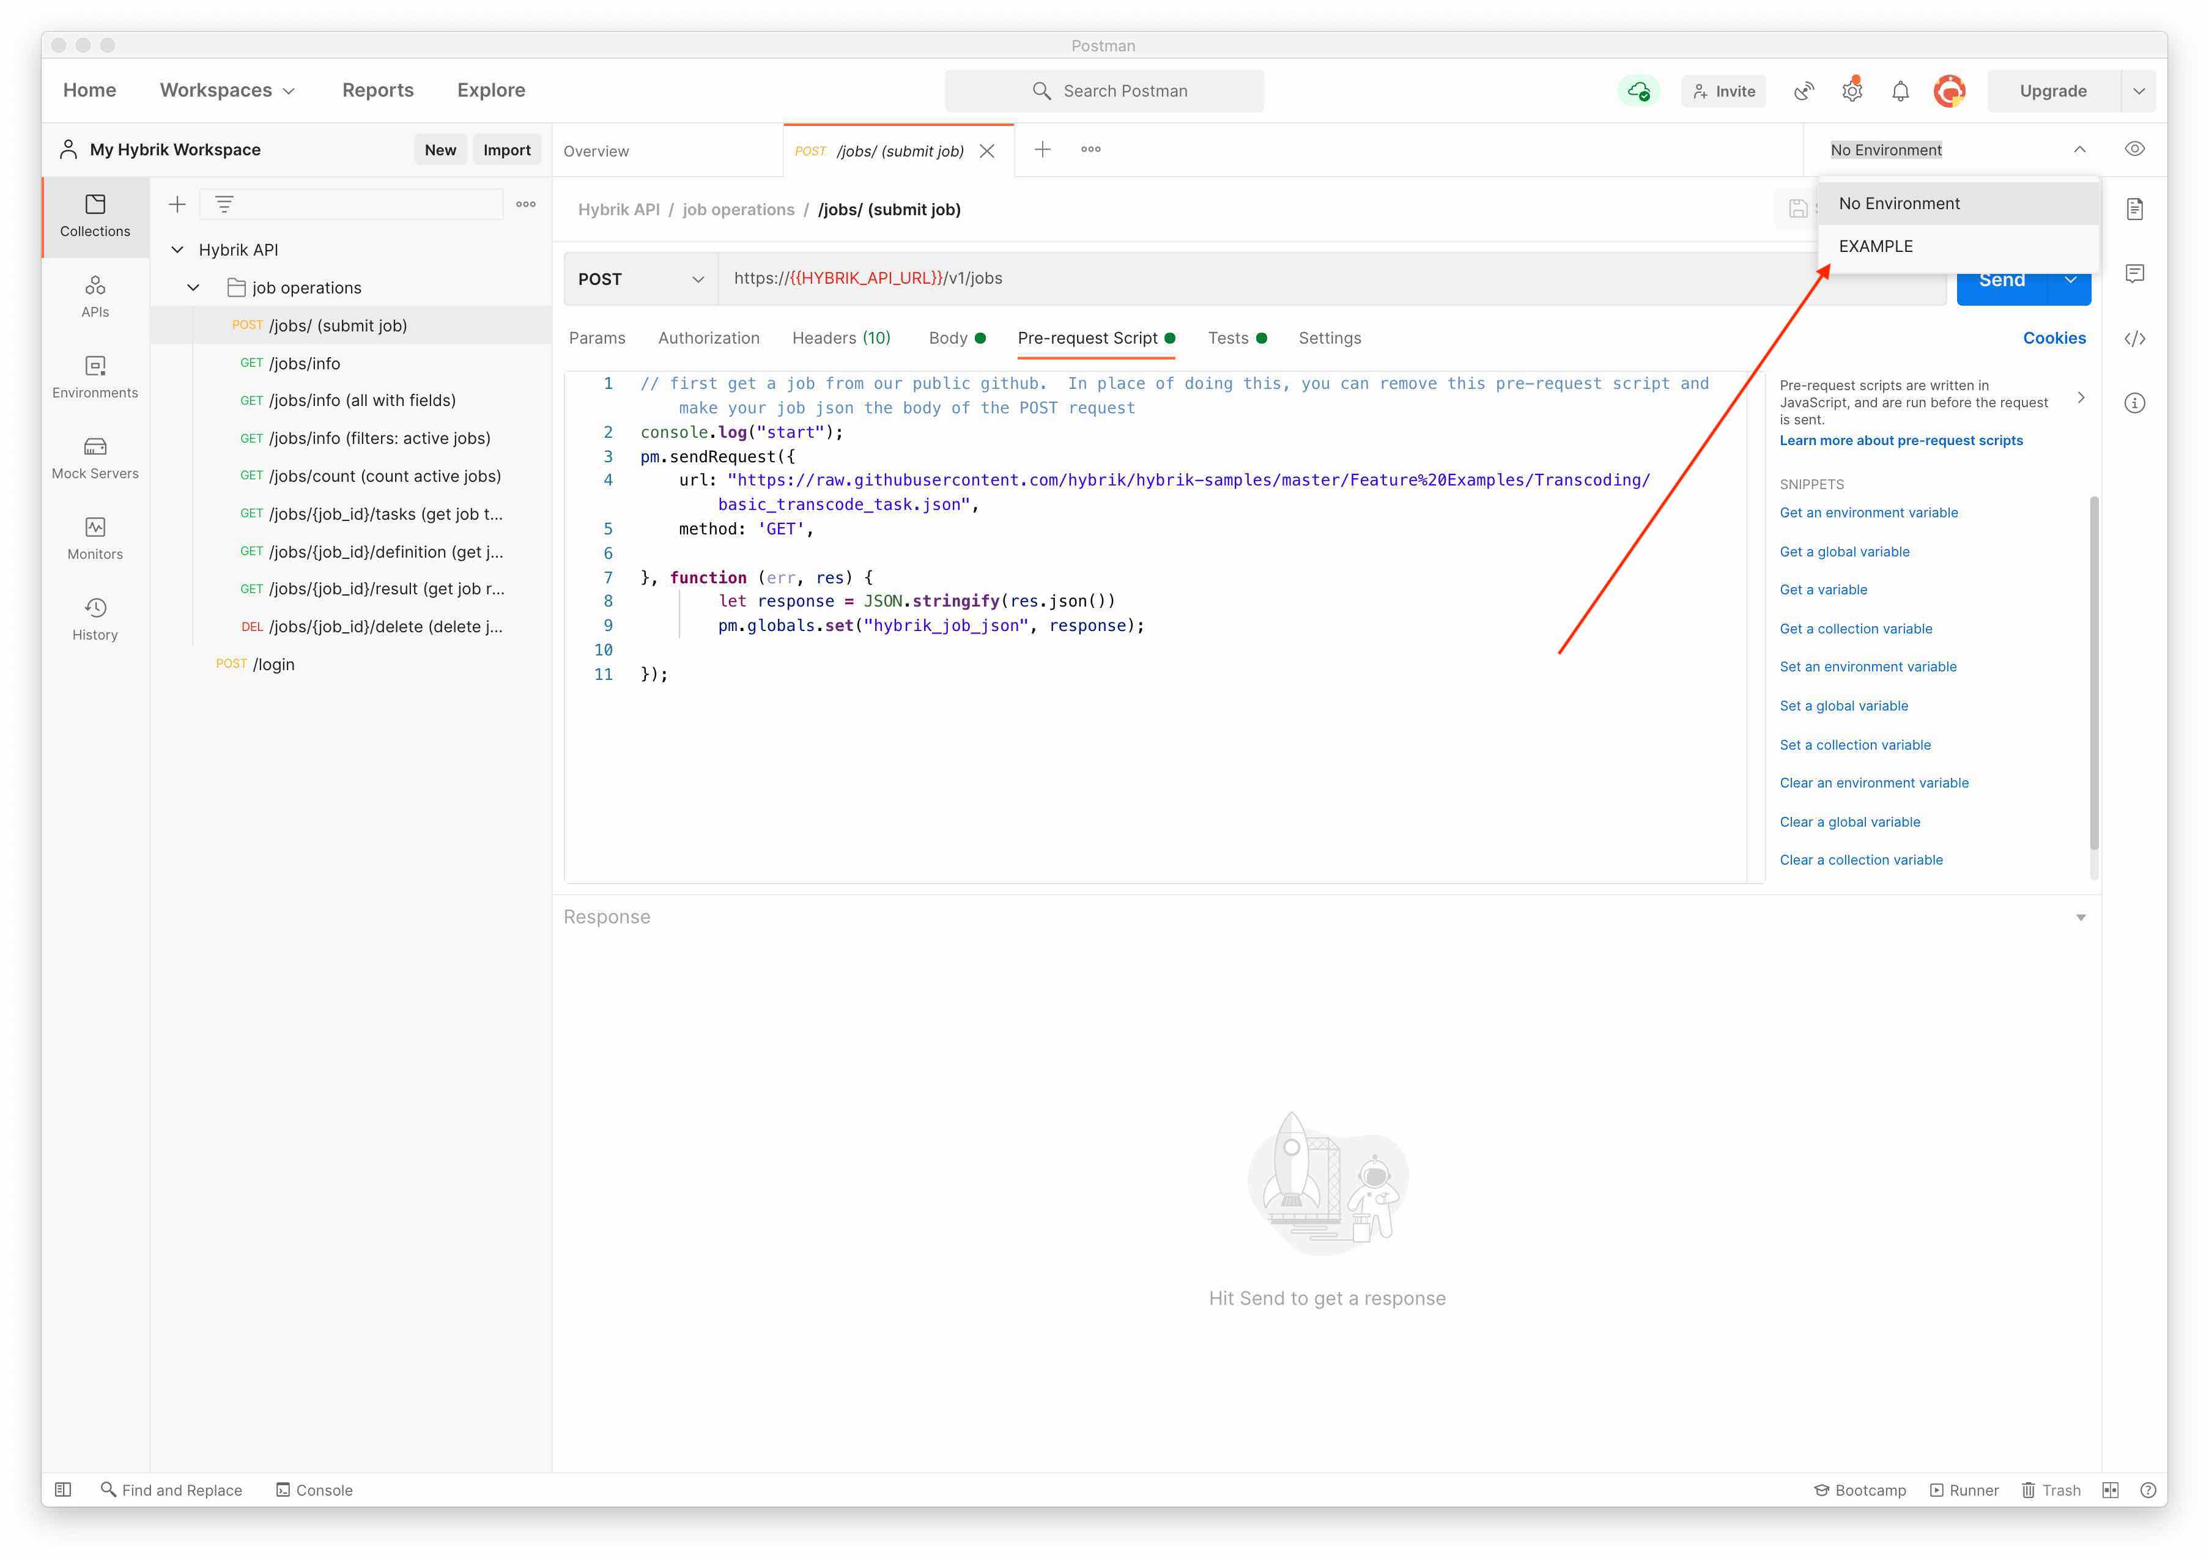The image size is (2209, 1558).
Task: Click the filter collections icon
Action: 224,204
